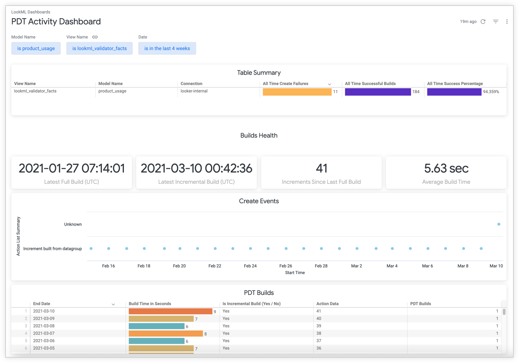Click the Latest Incremental Build timestamp tile
The width and height of the screenshot is (519, 363).
pos(196,172)
